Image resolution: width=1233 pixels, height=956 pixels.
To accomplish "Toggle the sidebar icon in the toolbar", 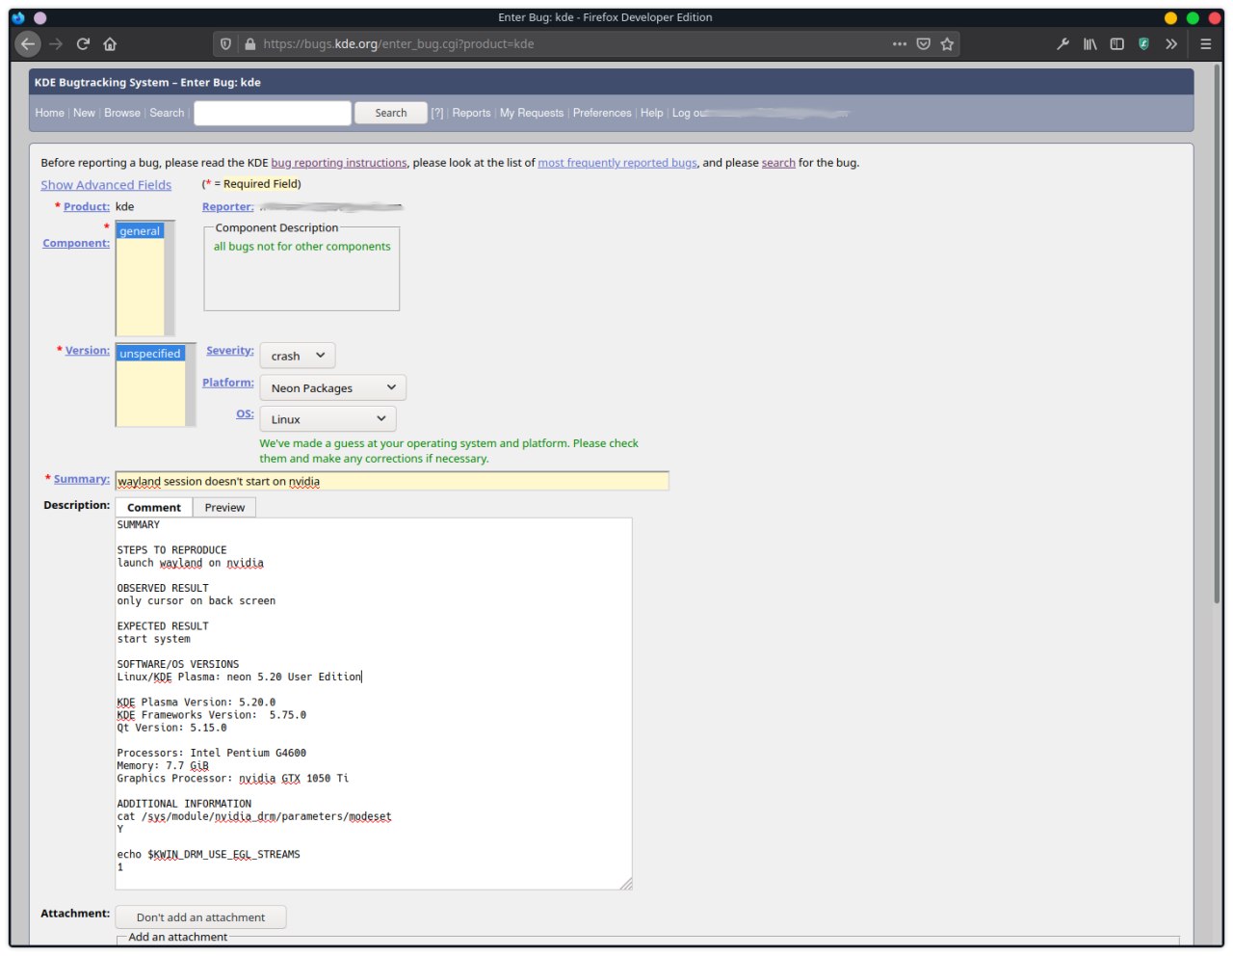I will (1117, 43).
